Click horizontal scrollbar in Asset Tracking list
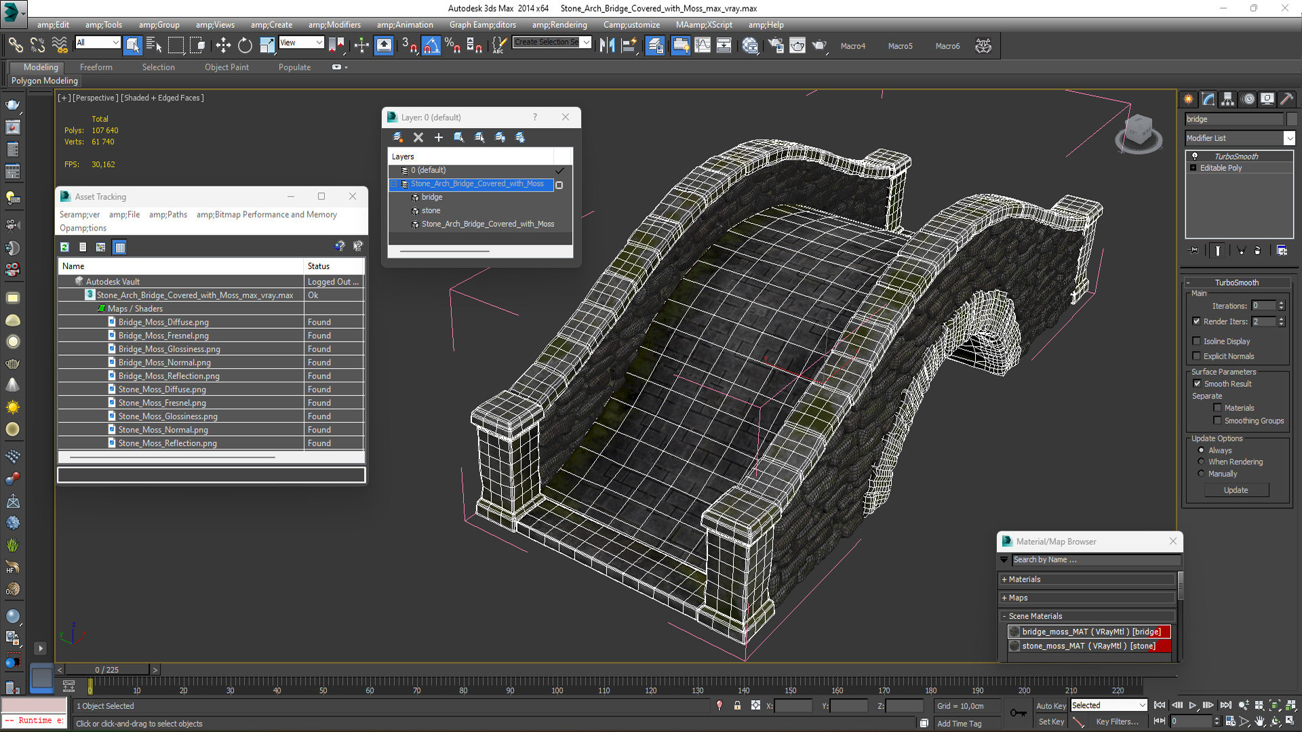Image resolution: width=1302 pixels, height=732 pixels. [x=173, y=457]
